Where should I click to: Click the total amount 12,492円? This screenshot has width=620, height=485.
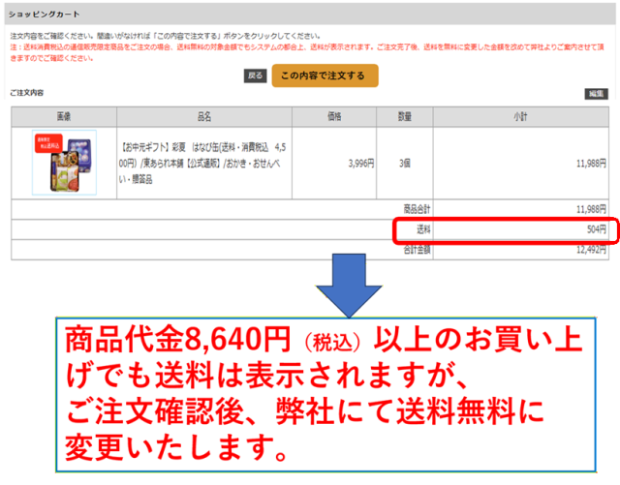point(591,250)
